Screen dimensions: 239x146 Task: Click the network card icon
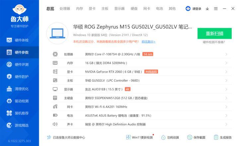coord(55,107)
